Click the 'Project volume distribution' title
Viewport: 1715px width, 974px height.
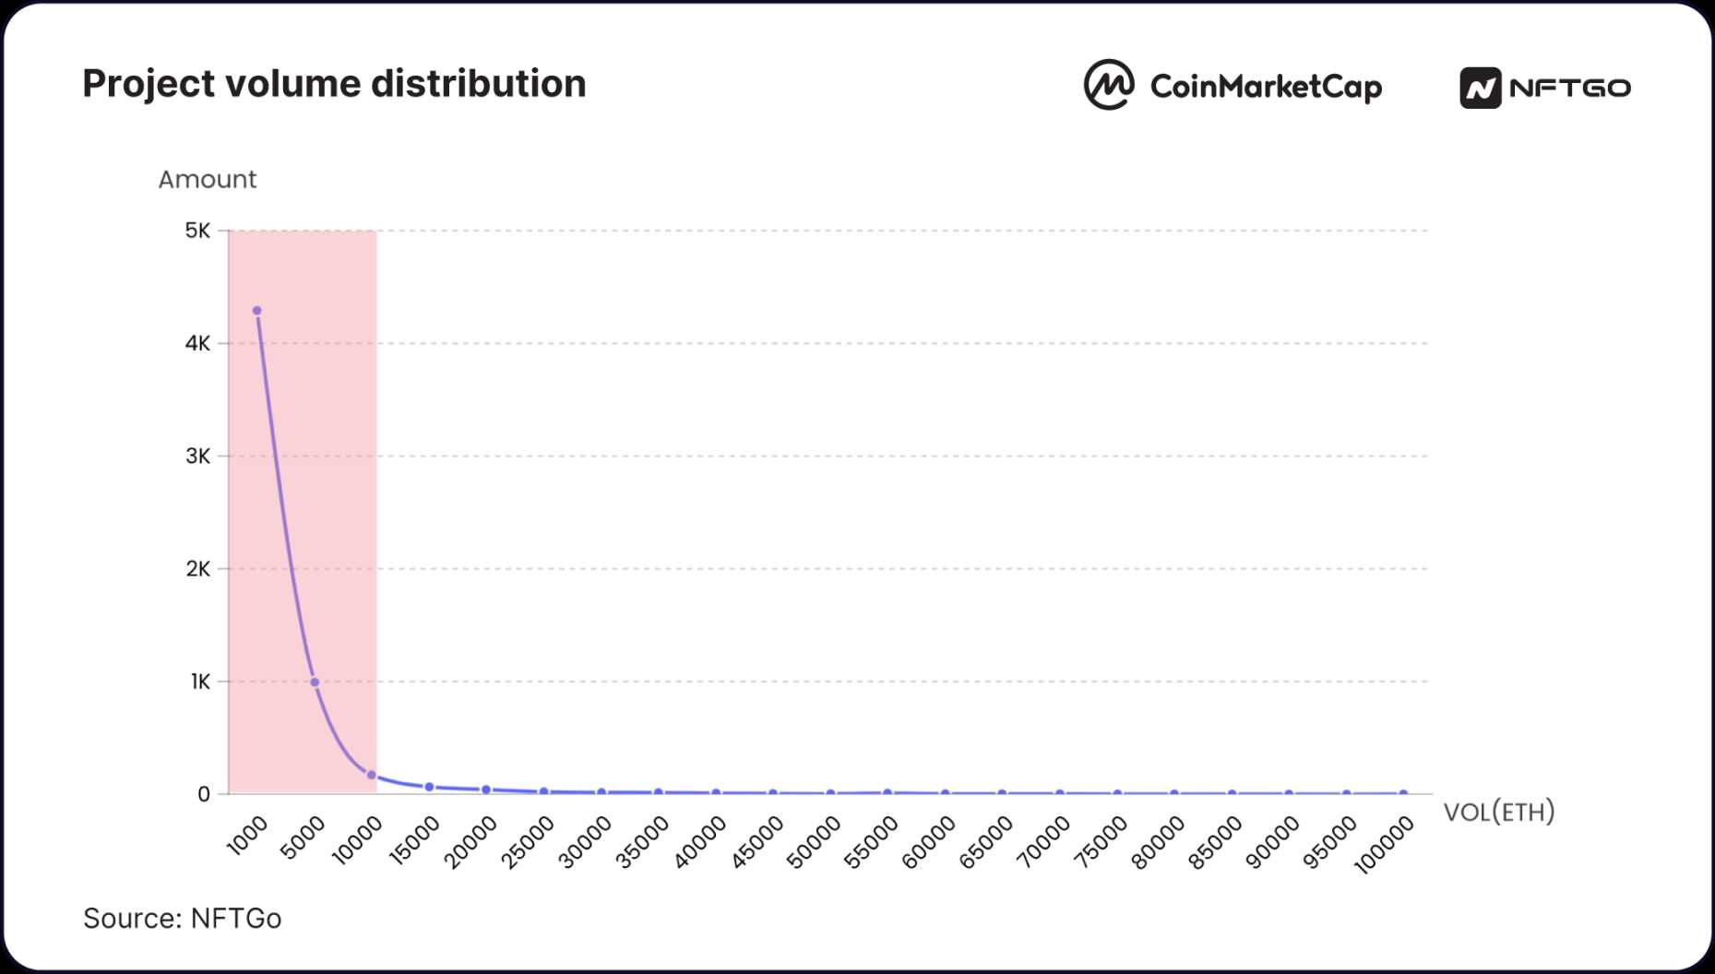[x=334, y=84]
